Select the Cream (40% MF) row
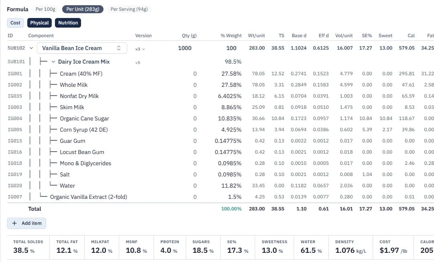Screen dimensions: 434x262 coord(220,74)
